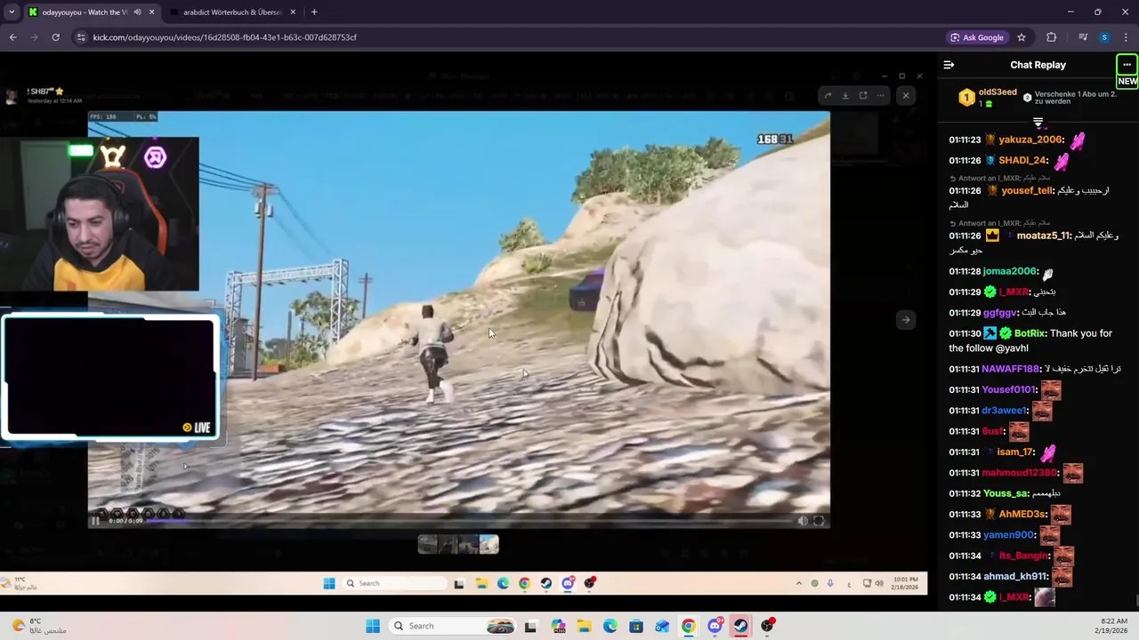Click the streamer webcam overlay
The width and height of the screenshot is (1139, 640).
pos(100,213)
